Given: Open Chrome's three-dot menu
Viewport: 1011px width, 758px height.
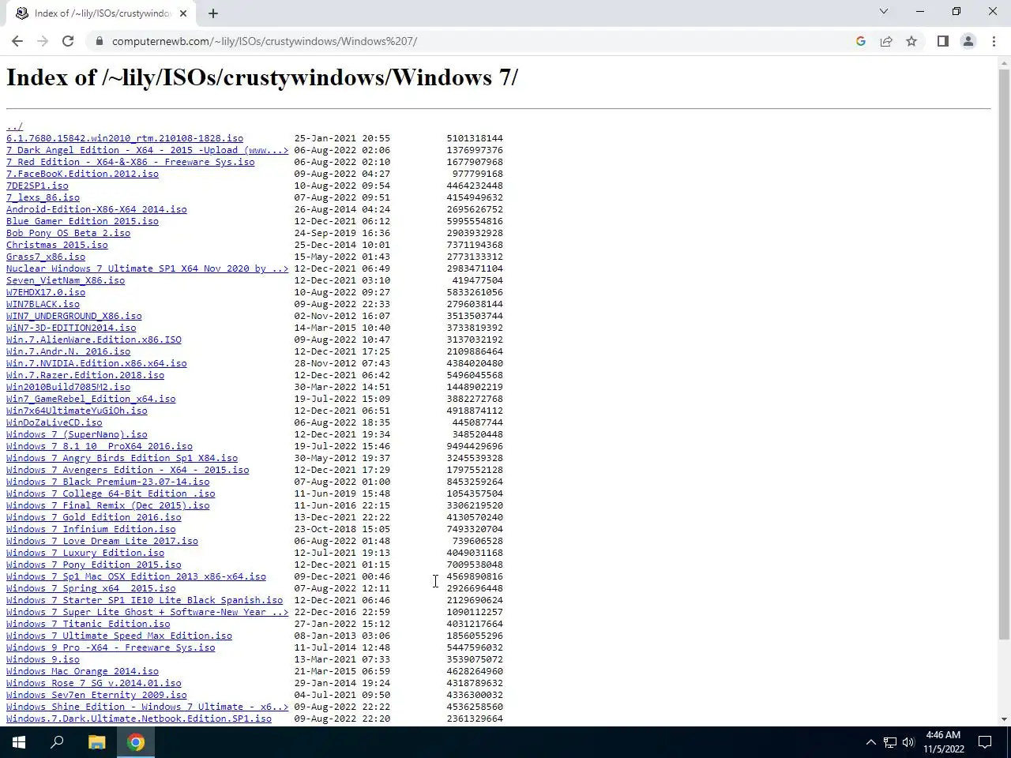Looking at the screenshot, I should pos(994,41).
